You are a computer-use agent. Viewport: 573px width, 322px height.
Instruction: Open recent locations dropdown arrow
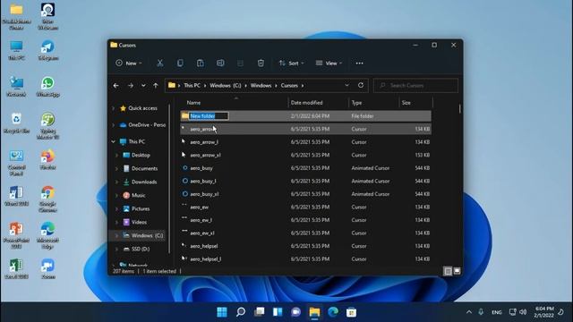pos(143,86)
